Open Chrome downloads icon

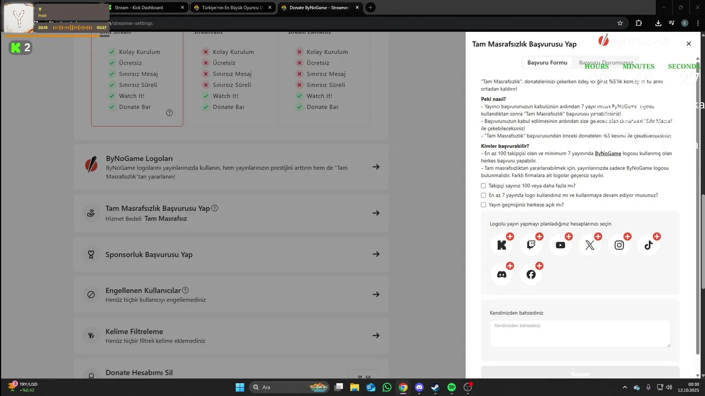(658, 23)
